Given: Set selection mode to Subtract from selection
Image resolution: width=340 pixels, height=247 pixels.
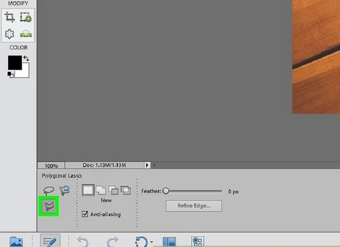Looking at the screenshot, I should [x=113, y=190].
